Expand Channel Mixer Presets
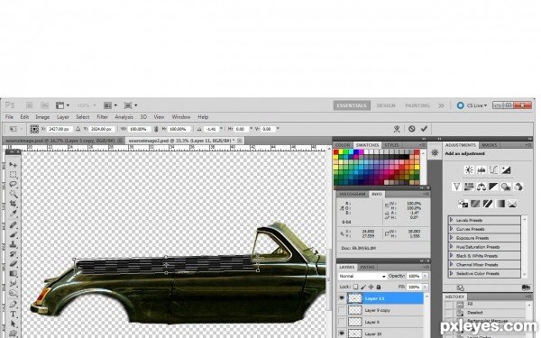541x338 pixels. point(452,264)
